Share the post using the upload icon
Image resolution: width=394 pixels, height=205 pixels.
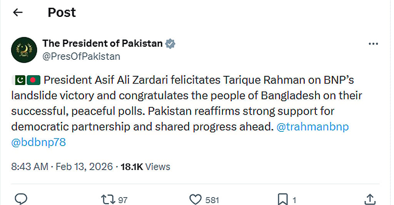[x=370, y=200]
